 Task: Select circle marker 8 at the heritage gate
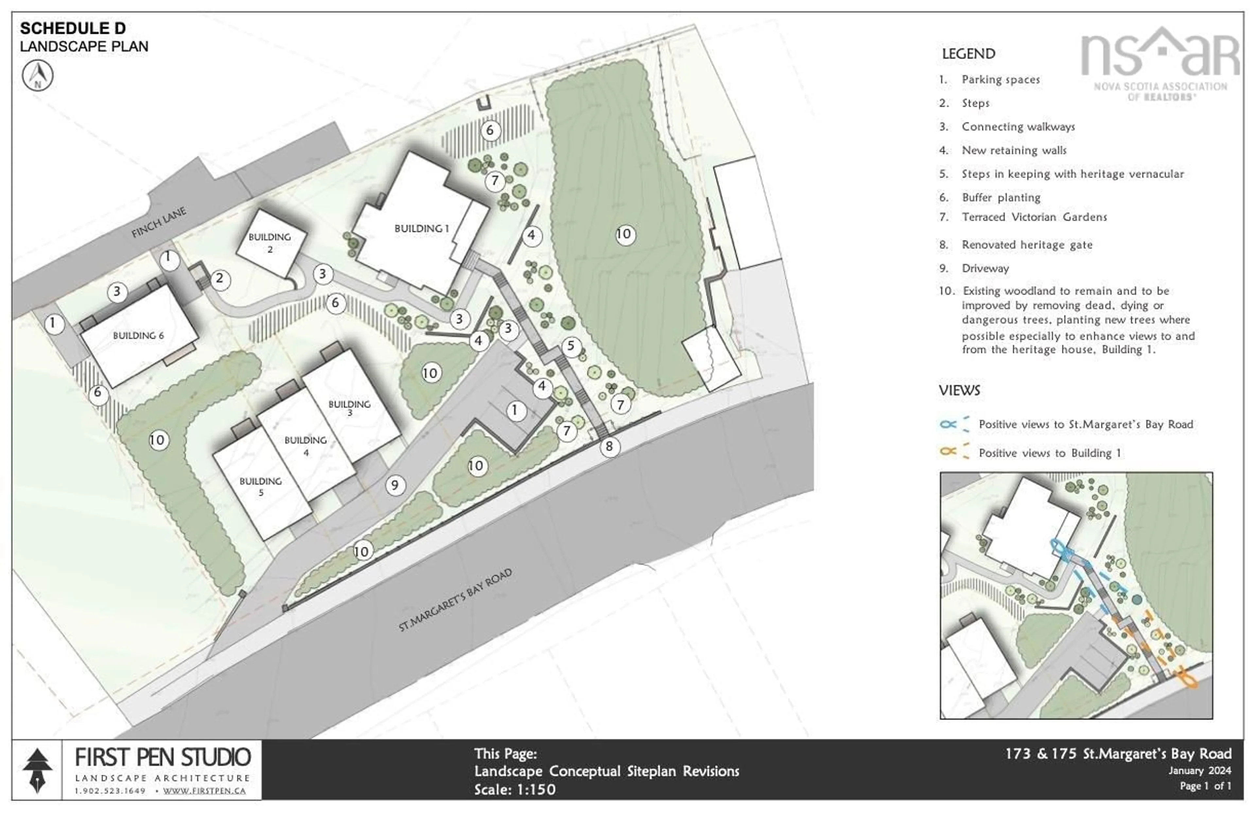[609, 447]
